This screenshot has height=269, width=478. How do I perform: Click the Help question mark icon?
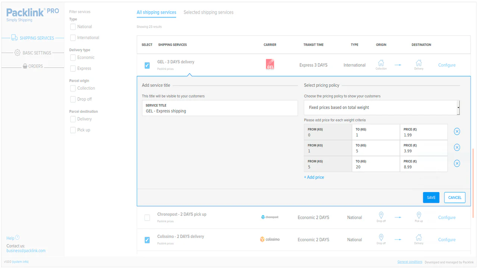click(17, 238)
